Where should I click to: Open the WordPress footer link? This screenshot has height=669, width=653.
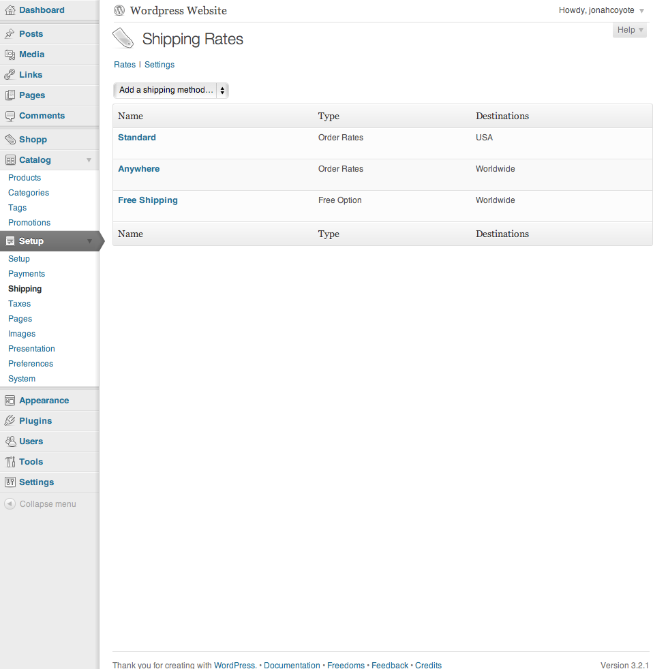tap(235, 665)
